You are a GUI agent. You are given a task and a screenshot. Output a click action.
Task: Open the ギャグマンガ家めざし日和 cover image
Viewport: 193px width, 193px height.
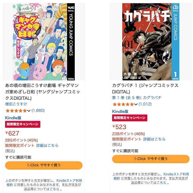44,42
